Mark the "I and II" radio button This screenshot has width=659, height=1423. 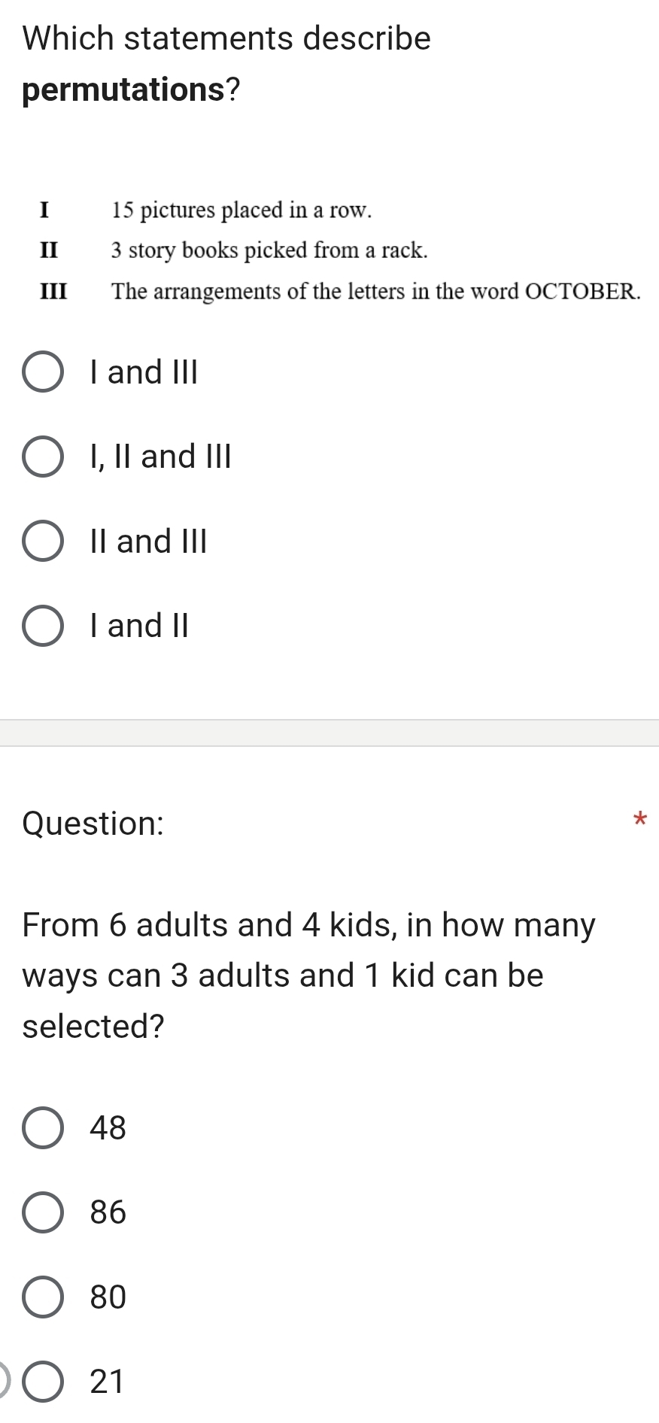click(x=43, y=626)
